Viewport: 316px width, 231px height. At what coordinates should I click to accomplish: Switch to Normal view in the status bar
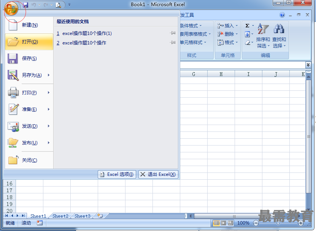coord(216,223)
